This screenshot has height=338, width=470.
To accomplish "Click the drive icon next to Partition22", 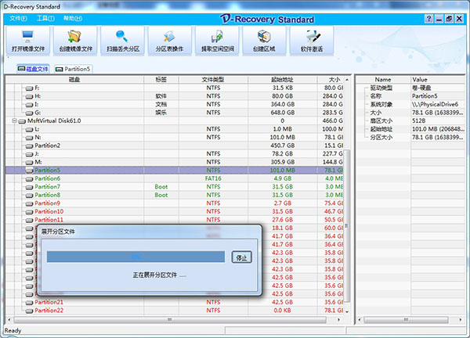I will pos(29,311).
